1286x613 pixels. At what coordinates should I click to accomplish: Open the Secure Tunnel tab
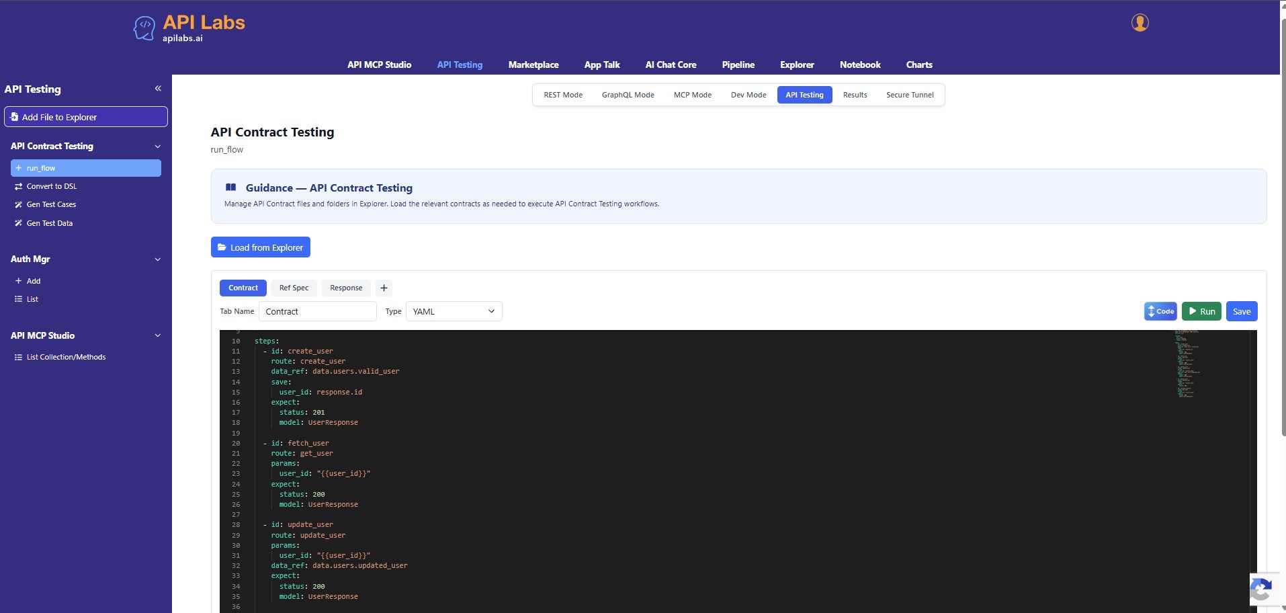click(x=910, y=95)
